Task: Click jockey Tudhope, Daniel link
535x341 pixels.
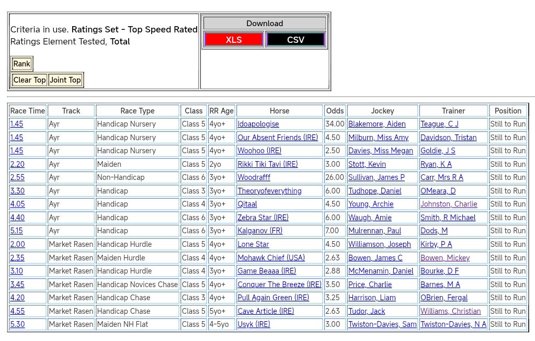Action: (374, 191)
